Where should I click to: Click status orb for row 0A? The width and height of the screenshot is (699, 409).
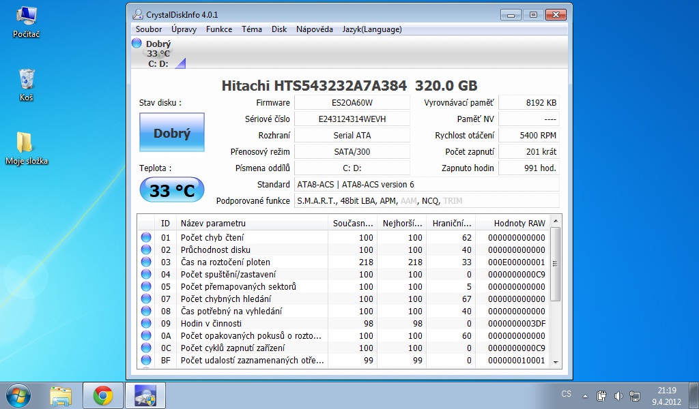146,335
